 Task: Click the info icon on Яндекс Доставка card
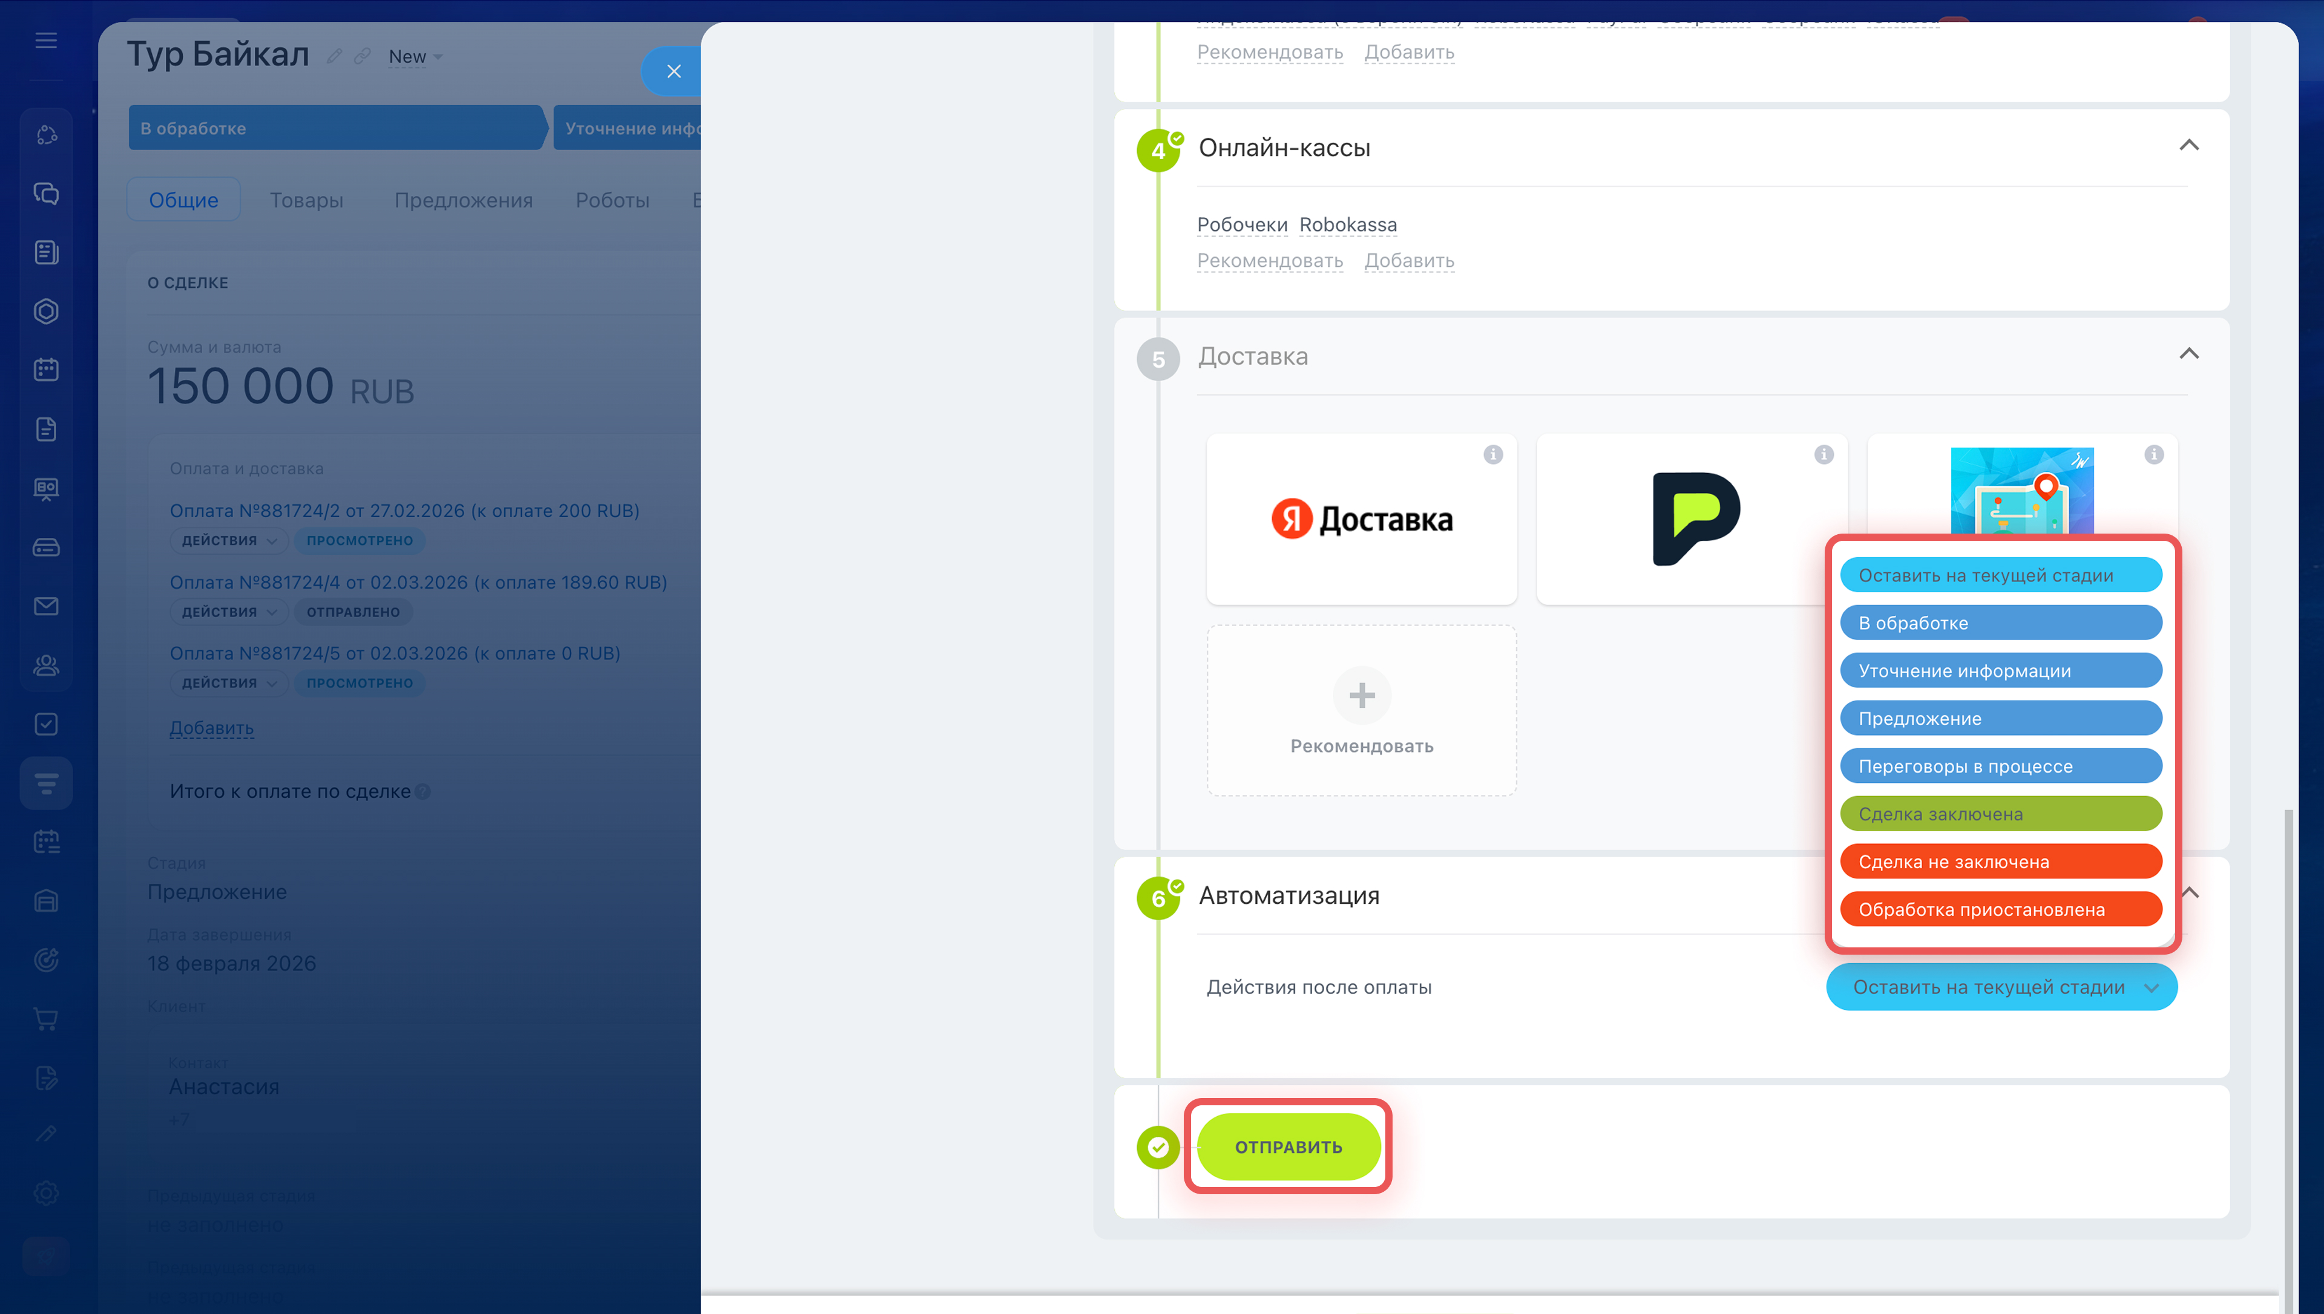1493,454
